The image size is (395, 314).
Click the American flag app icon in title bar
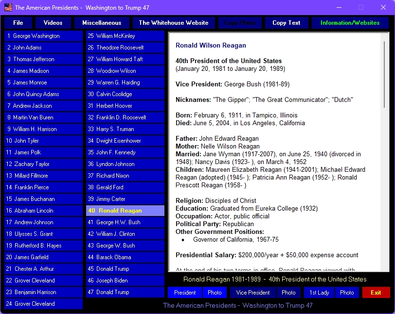click(8, 7)
